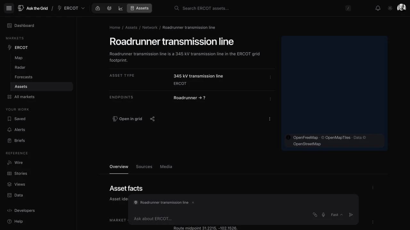410x230 pixels.
Task: Open Alerts in the sidebar
Action: pyautogui.click(x=38, y=130)
